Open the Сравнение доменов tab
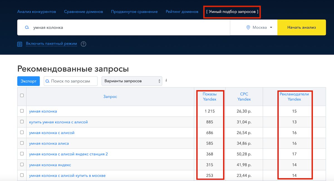The image size is (334, 181). 83,12
